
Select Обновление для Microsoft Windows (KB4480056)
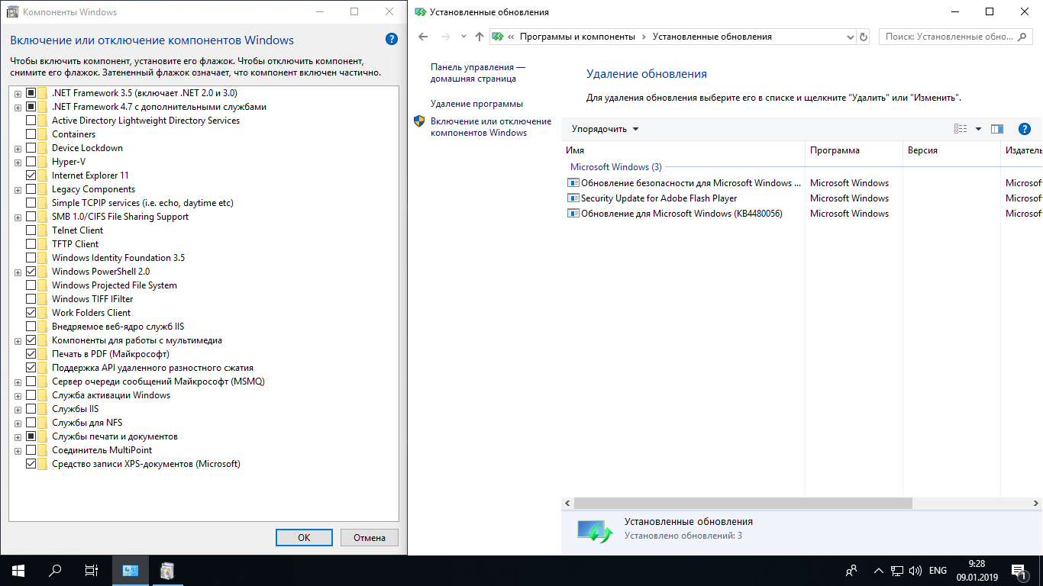tap(681, 214)
